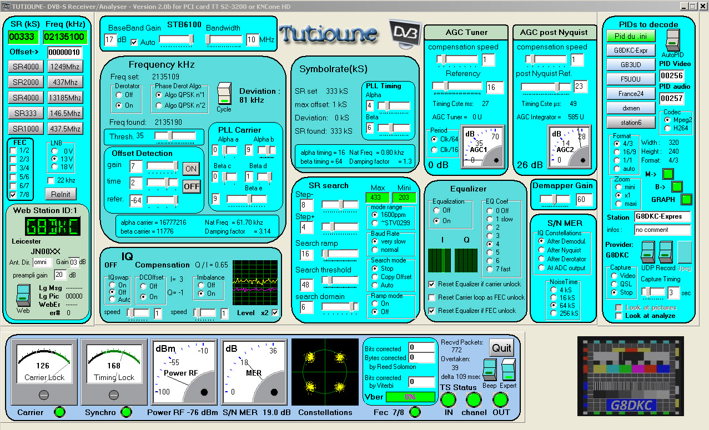Choose Algo QPSK n°2 radio button
The width and height of the screenshot is (709, 430).
(159, 105)
